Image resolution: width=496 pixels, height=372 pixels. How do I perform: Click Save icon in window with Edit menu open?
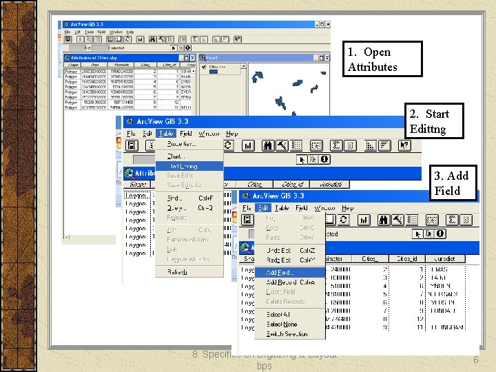[x=248, y=220]
